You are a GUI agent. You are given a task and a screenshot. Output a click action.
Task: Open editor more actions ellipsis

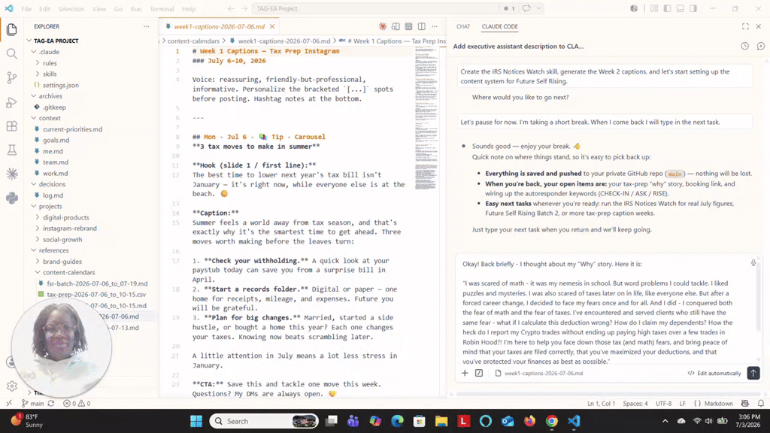(435, 26)
